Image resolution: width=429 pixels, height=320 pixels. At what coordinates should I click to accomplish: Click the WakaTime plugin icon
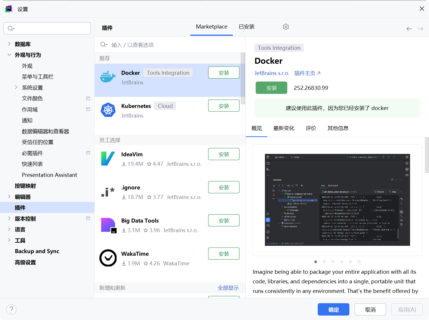click(108, 258)
